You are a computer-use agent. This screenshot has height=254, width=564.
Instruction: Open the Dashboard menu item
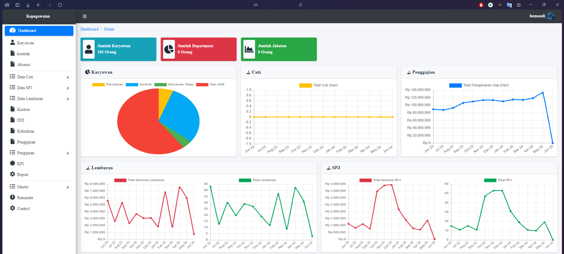[x=39, y=31]
